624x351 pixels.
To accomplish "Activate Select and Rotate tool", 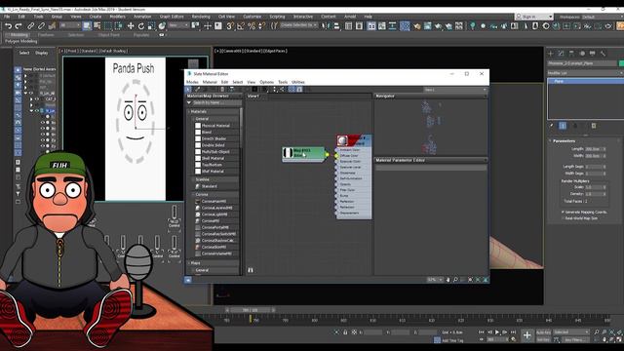I will [141, 26].
